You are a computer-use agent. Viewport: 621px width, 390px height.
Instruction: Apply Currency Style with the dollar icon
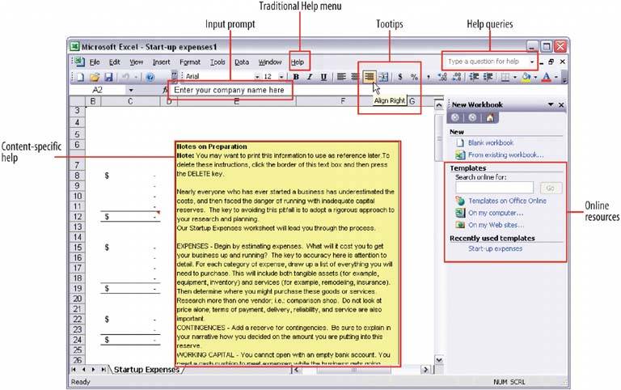tap(400, 77)
